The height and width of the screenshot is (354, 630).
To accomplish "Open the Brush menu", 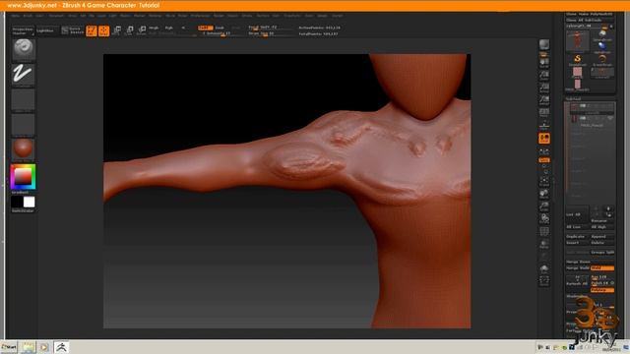I will coord(28,16).
